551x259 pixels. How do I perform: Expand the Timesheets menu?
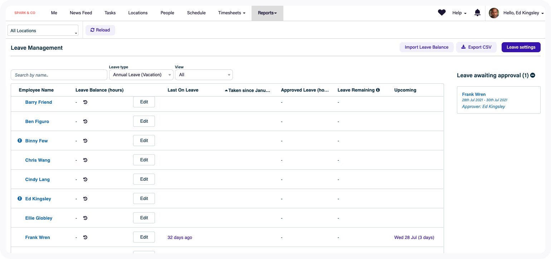click(x=231, y=13)
